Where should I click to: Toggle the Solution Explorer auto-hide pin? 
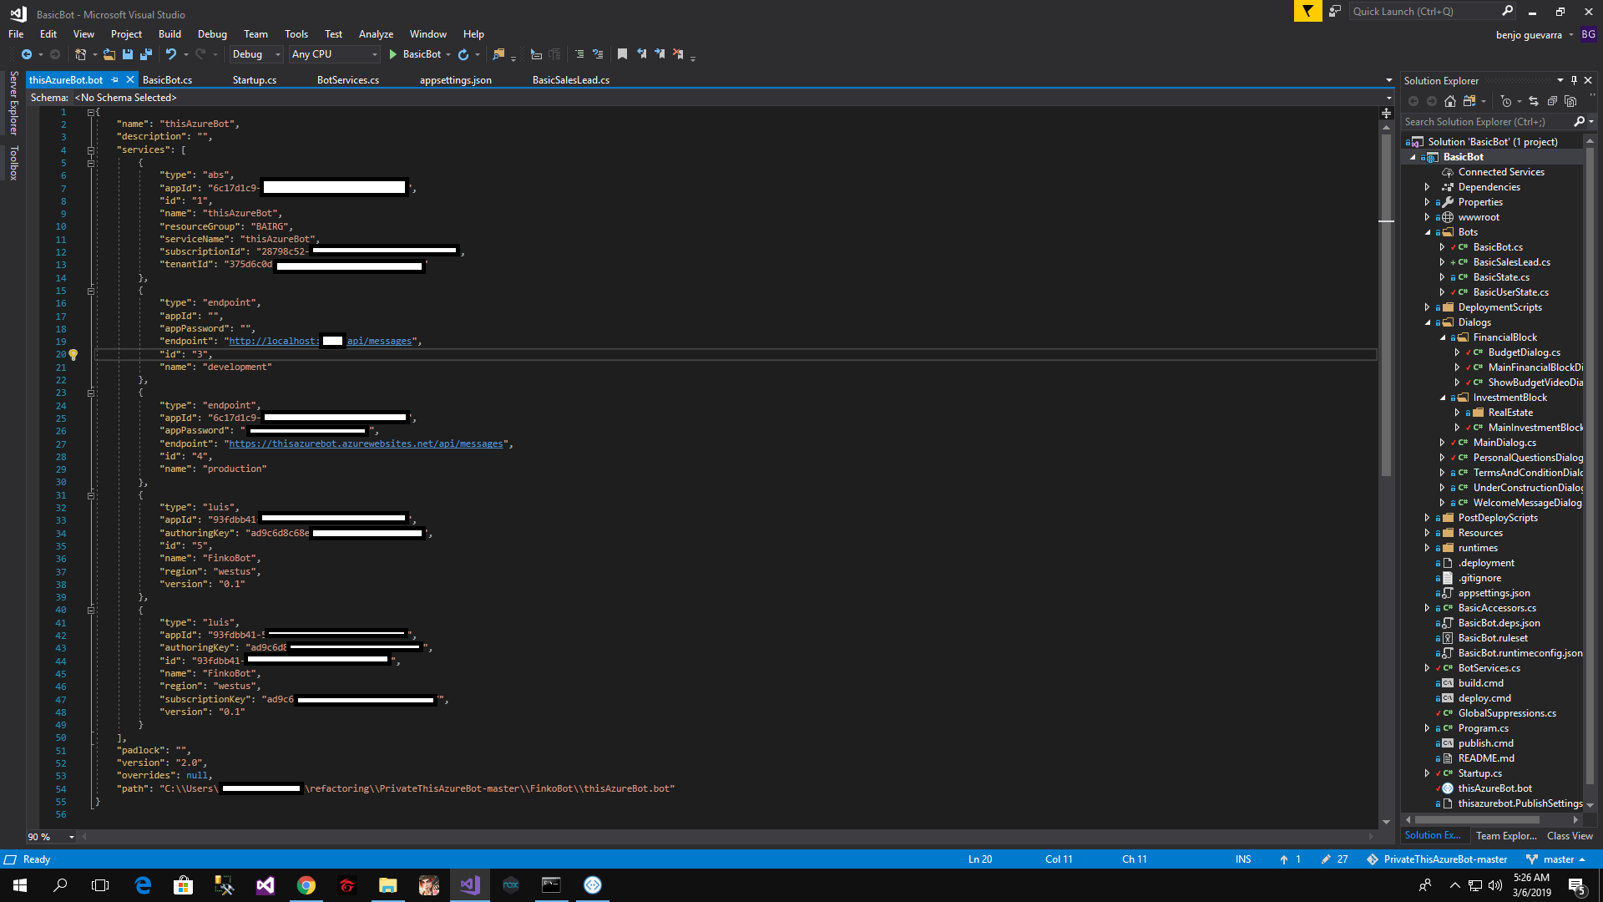(1574, 80)
